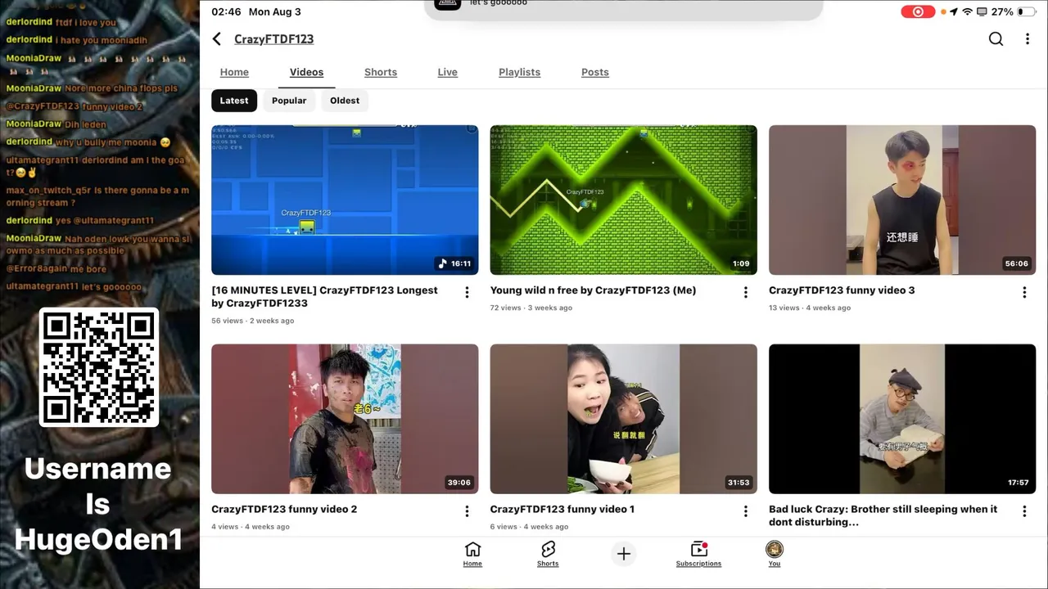Screen dimensions: 1048x589
Task: Open 16 MINUTES LEVEL video title
Action: click(324, 296)
